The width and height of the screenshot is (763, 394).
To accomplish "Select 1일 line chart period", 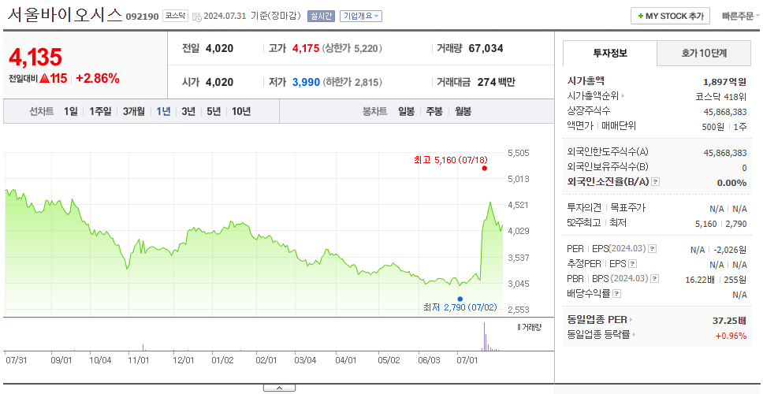I will 71,111.
